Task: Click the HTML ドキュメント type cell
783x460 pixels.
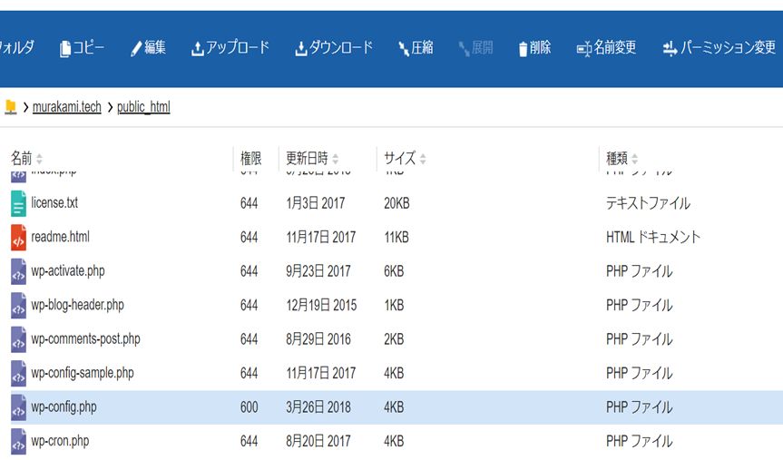Action: tap(653, 237)
